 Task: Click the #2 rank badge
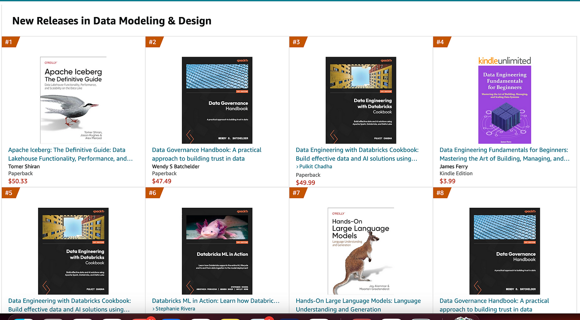pyautogui.click(x=154, y=42)
